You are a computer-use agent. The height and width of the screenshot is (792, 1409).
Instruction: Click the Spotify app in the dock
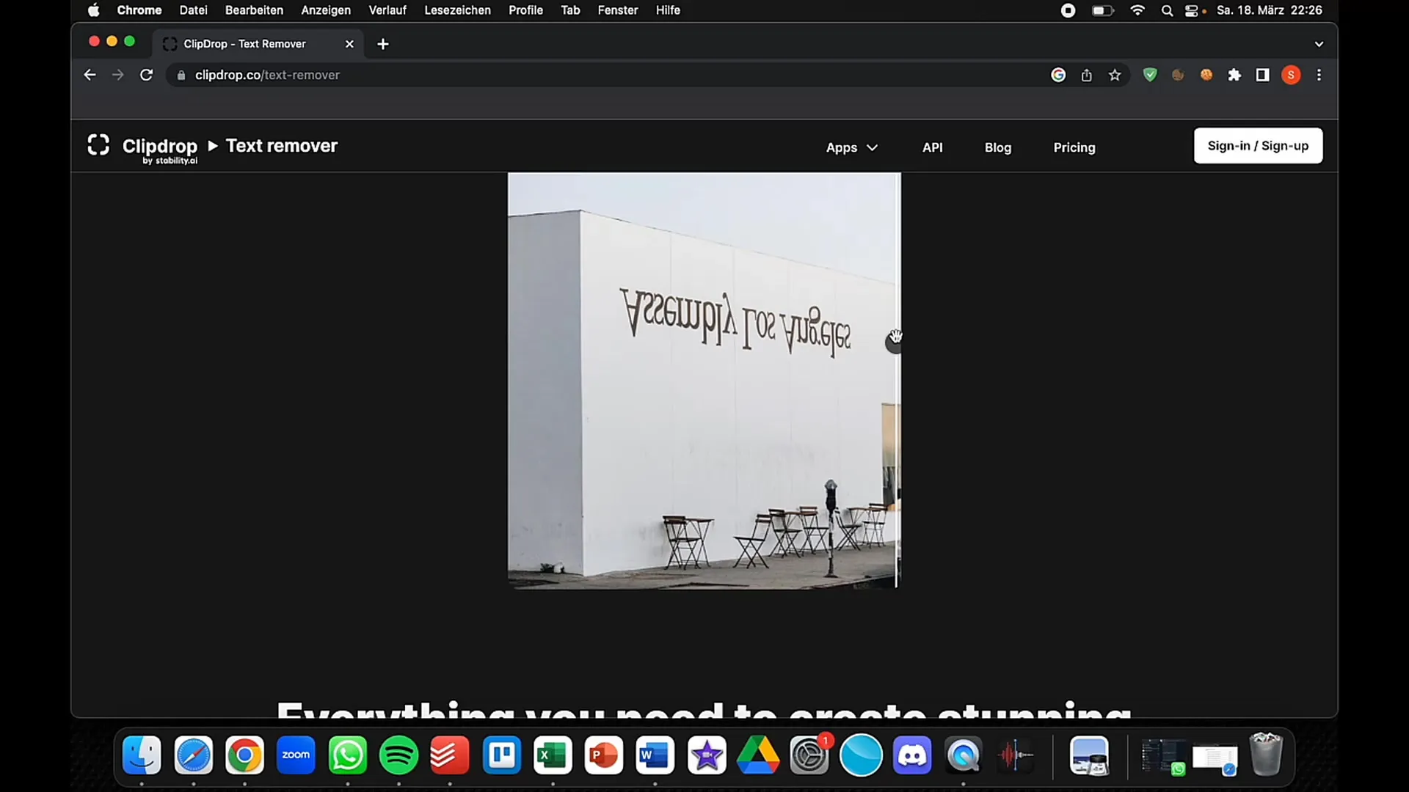(x=398, y=755)
